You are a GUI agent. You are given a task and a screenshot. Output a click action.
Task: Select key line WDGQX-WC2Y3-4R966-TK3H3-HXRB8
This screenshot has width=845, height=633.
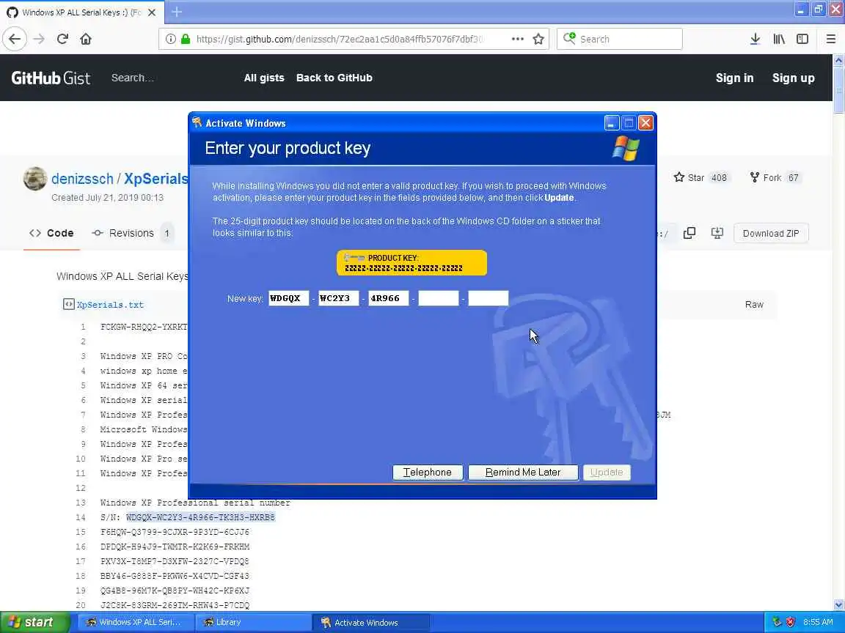(200, 517)
